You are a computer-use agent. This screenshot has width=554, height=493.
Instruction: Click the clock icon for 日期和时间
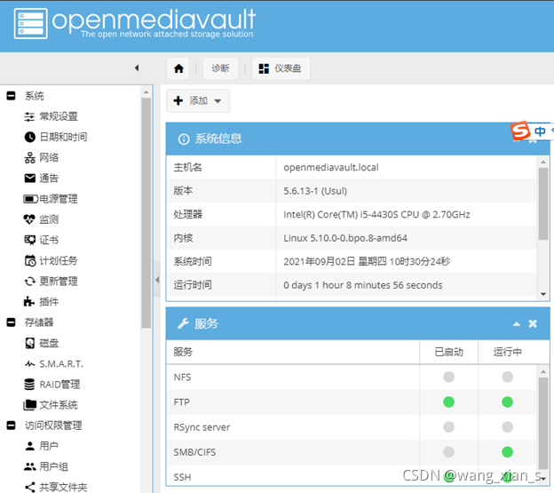pos(30,137)
